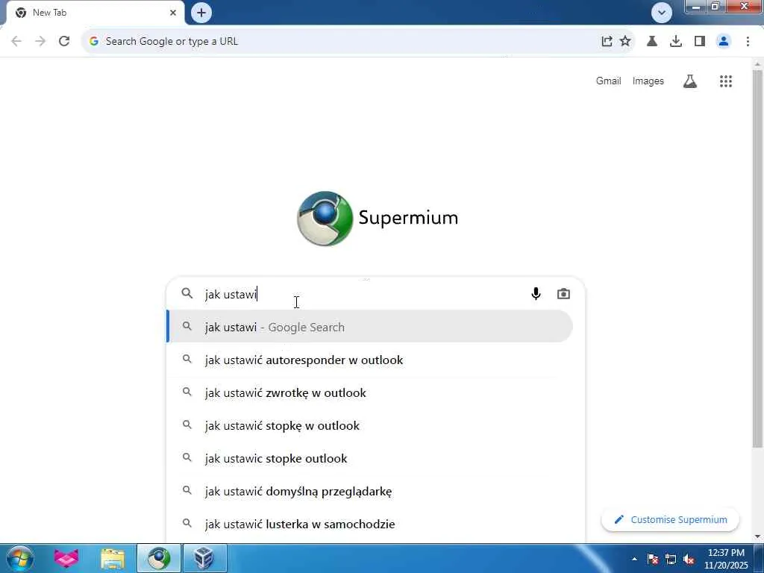This screenshot has width=764, height=573.
Task: Choose suggestion 'jak ustawić stopkę w outlook'
Action: 369,425
